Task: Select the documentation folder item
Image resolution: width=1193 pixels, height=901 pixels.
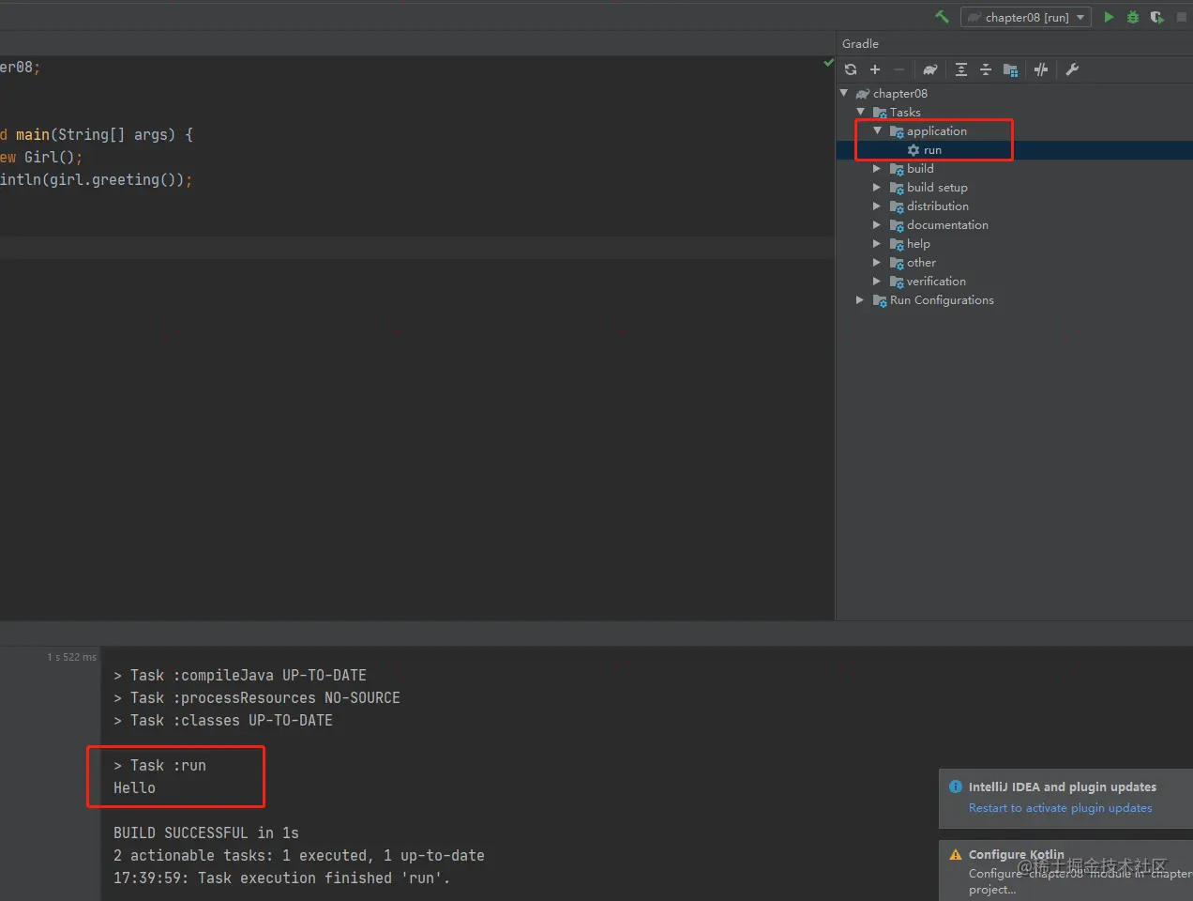Action: point(947,225)
